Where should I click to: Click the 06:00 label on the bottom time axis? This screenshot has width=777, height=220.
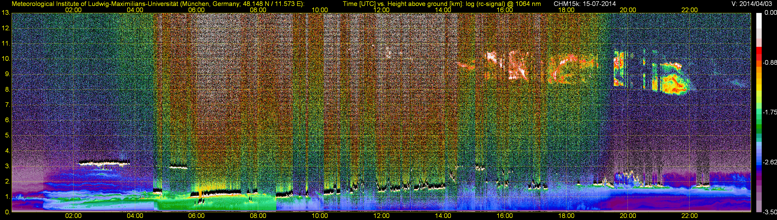point(196,216)
